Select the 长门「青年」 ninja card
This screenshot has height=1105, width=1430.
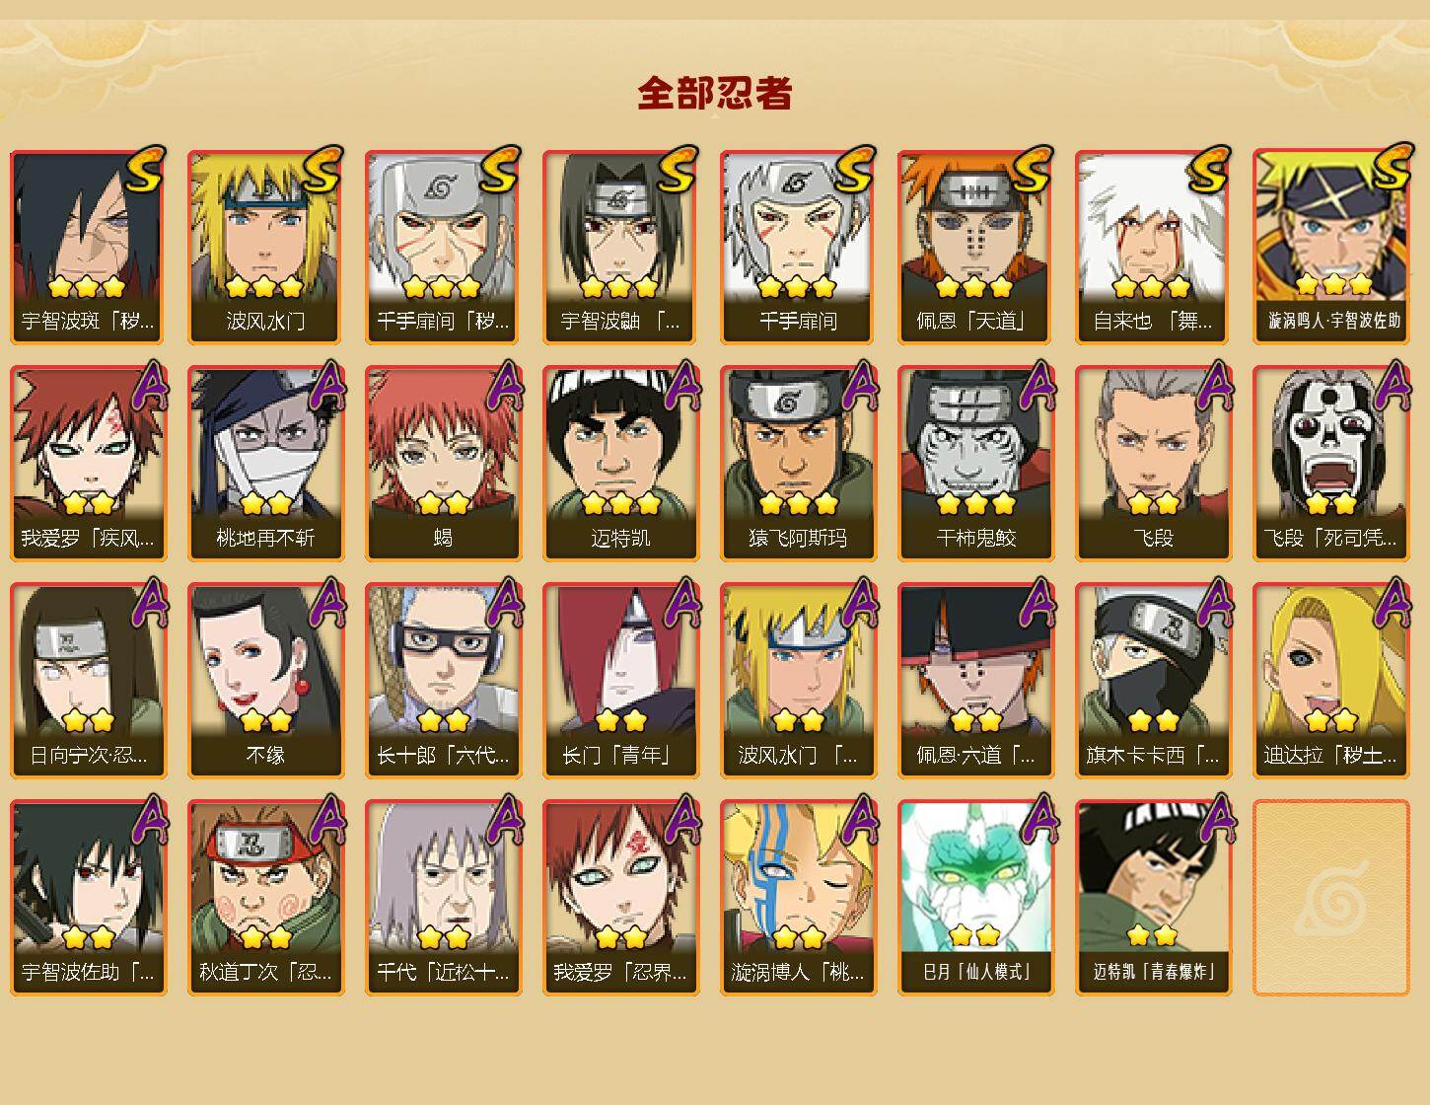pyautogui.click(x=621, y=681)
